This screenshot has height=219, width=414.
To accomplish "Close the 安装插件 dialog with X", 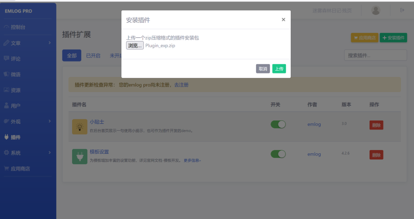I will click(283, 20).
